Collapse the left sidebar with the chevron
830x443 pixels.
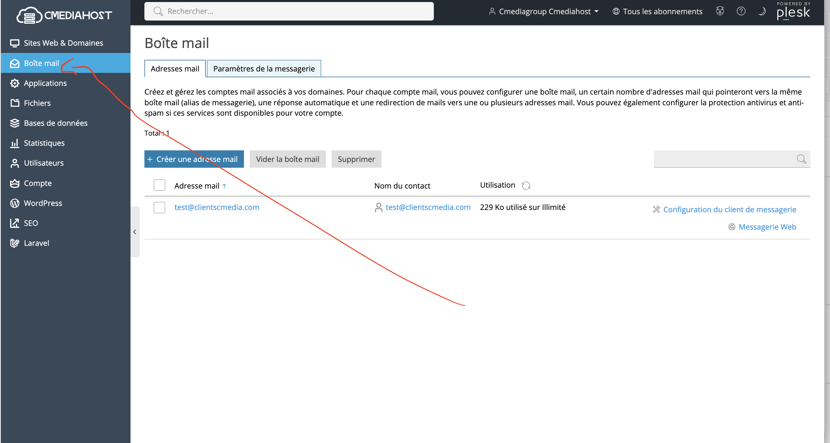tap(135, 232)
